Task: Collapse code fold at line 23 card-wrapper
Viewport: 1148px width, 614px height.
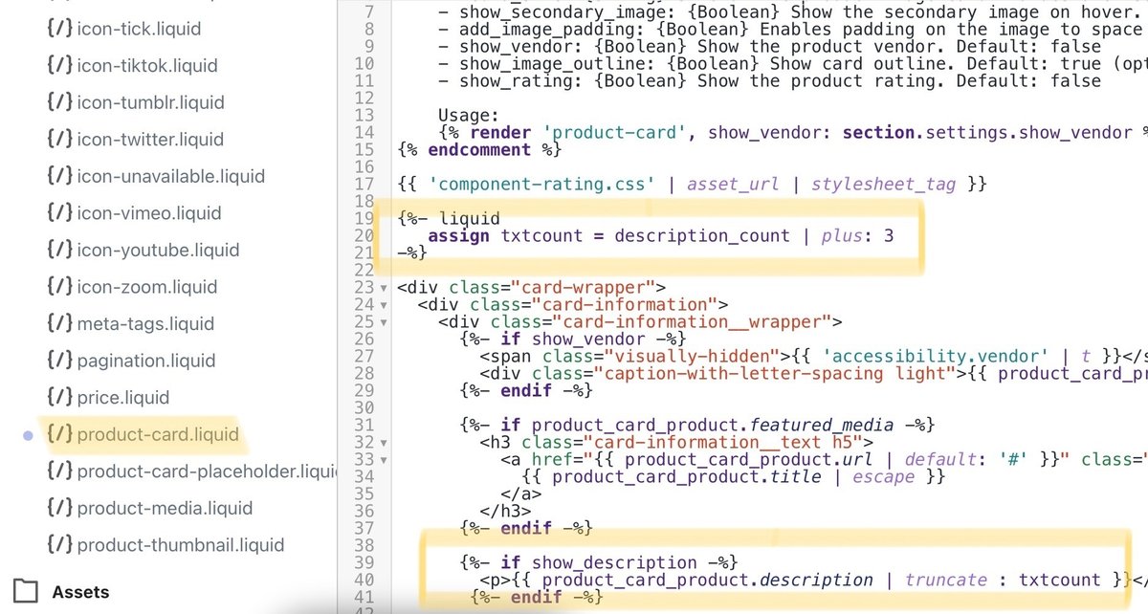Action: tap(384, 288)
